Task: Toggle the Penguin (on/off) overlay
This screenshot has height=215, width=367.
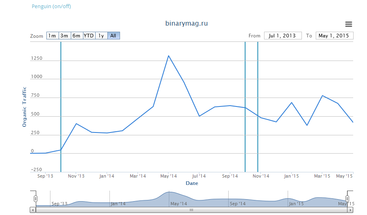Action: (x=51, y=6)
